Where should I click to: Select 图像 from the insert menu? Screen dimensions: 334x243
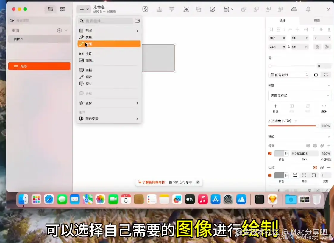tap(90, 60)
